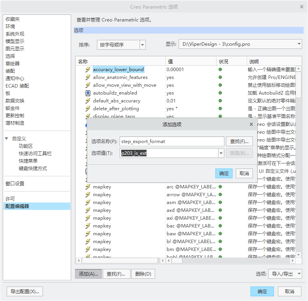
Task: Click the 选项名称 input field
Action: coord(172,142)
